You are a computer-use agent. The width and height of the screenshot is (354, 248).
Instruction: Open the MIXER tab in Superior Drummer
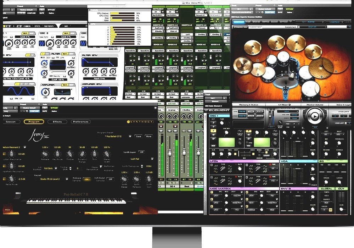[248, 22]
